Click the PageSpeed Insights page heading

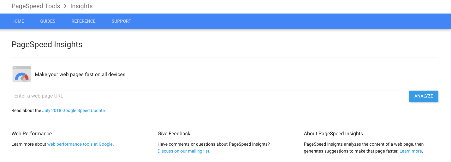pos(47,45)
